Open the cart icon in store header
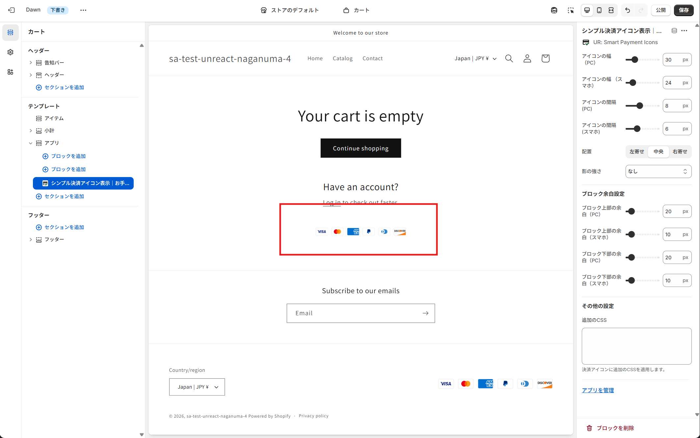The height and width of the screenshot is (438, 700). pos(545,59)
